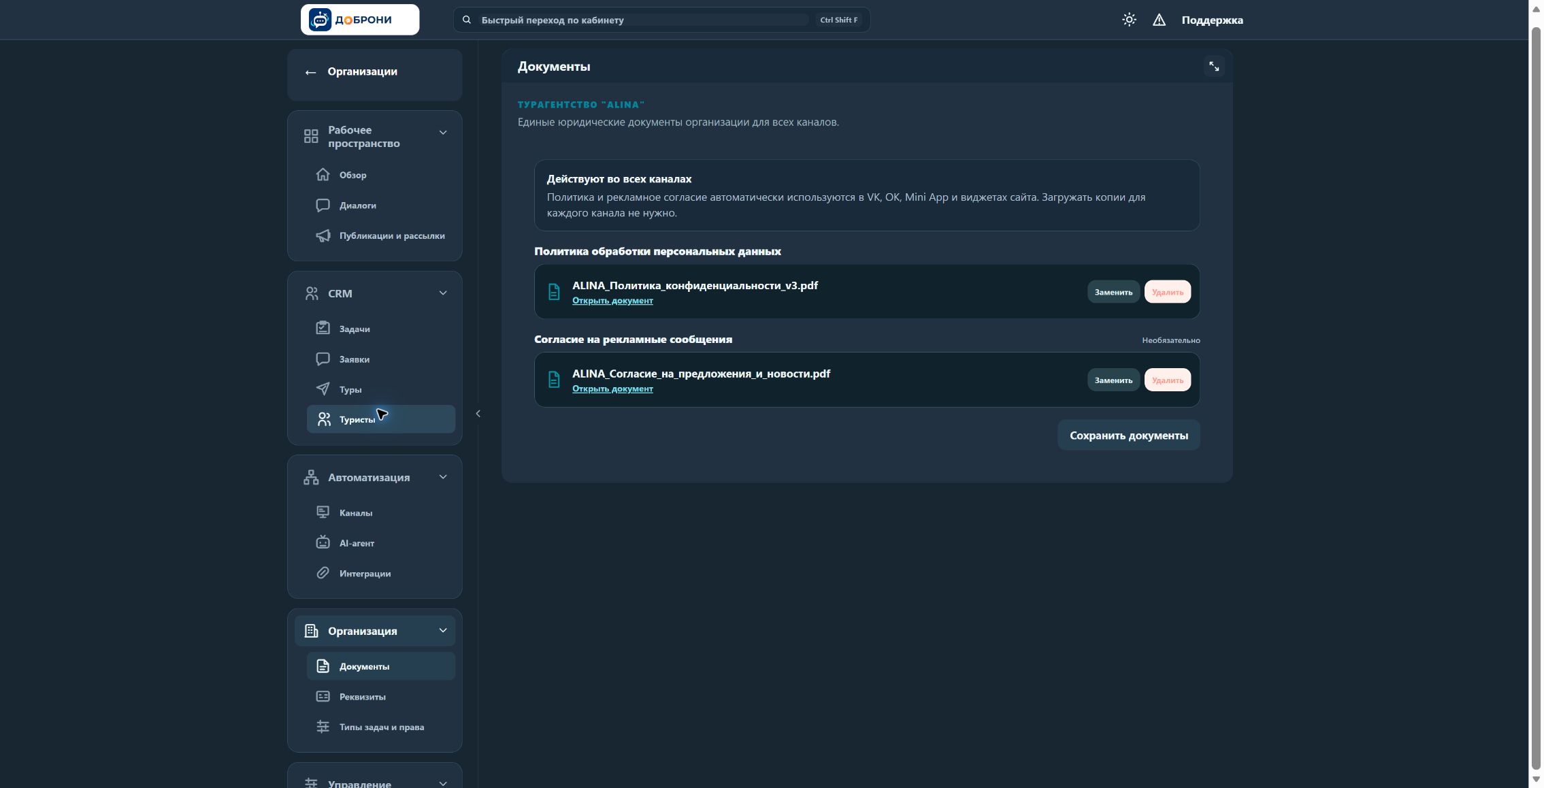The image size is (1544, 788).
Task: Click the Необязательно label
Action: (x=1170, y=340)
